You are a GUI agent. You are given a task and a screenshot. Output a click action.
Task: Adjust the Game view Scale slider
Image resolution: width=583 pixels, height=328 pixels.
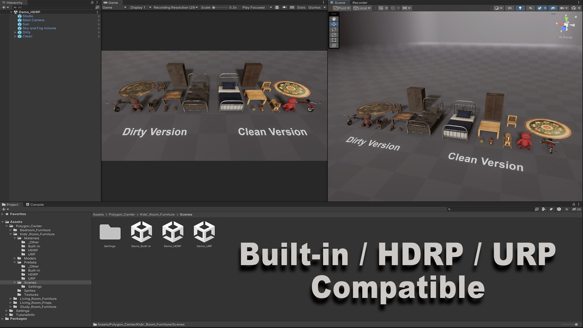(220, 7)
